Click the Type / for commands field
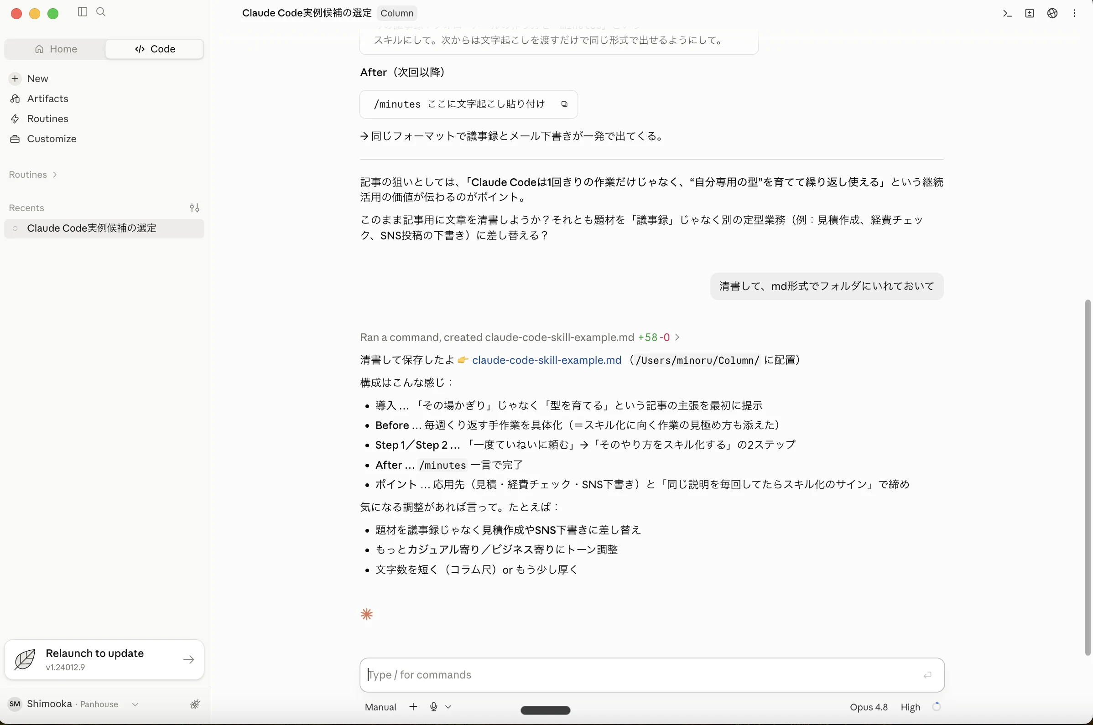This screenshot has width=1093, height=725. click(x=651, y=675)
